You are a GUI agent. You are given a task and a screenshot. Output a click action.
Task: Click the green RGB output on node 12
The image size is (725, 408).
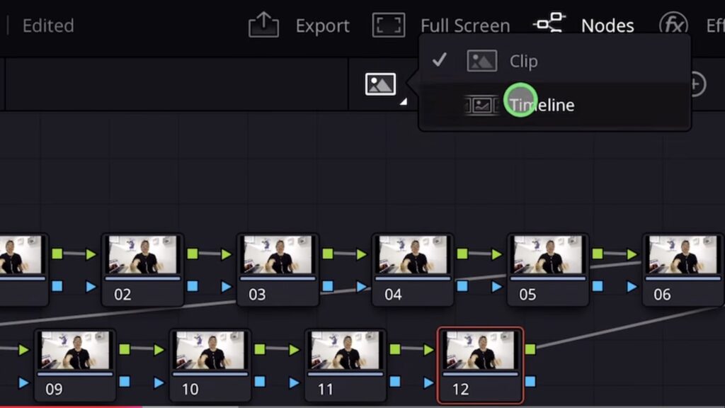point(530,348)
